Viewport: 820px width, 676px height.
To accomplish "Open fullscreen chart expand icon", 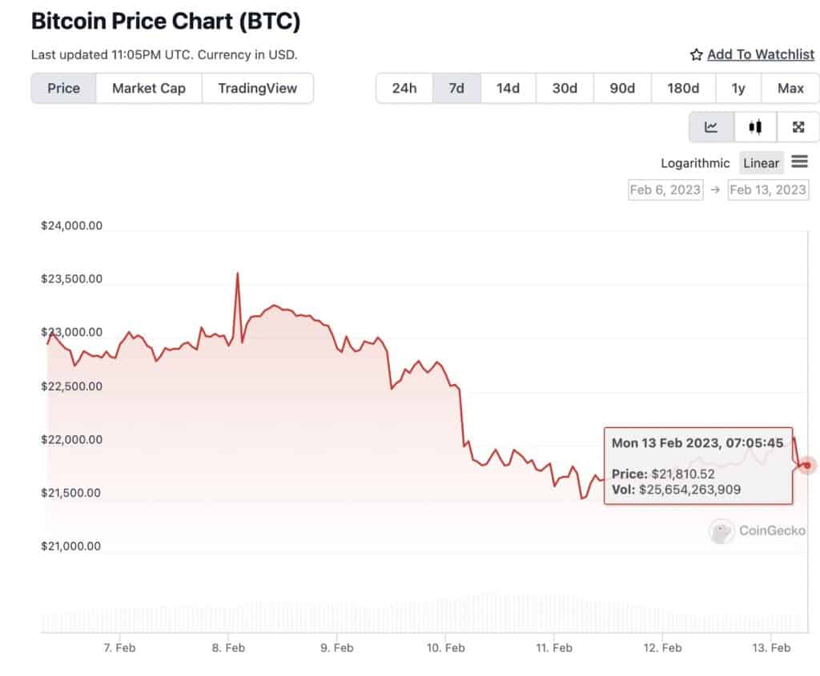I will tap(798, 127).
